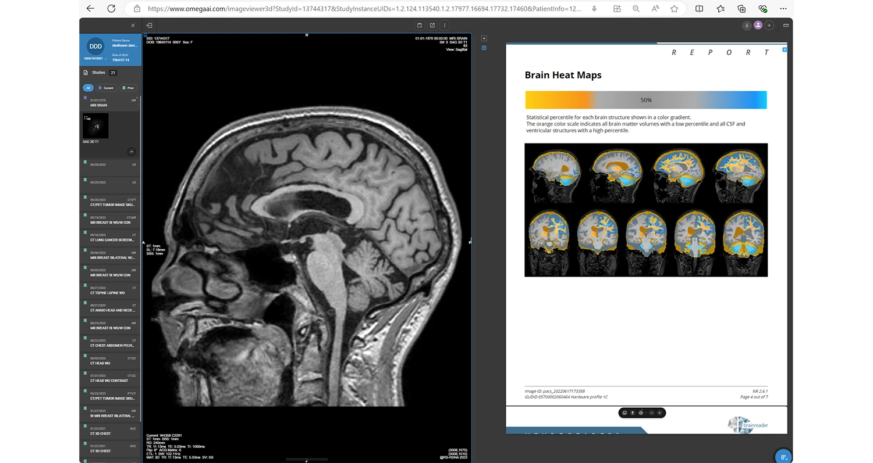Viewport: 873px width, 463px height.
Task: Toggle the Current studies filter
Action: [106, 88]
